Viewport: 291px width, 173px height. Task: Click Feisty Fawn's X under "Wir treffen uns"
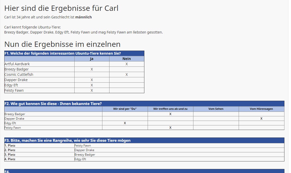pyautogui.click(x=170, y=128)
